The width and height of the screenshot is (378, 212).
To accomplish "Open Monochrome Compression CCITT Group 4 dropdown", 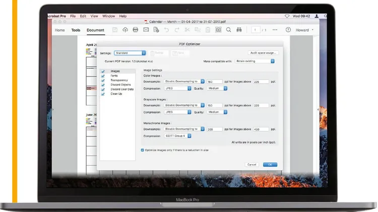I will 178,136.
